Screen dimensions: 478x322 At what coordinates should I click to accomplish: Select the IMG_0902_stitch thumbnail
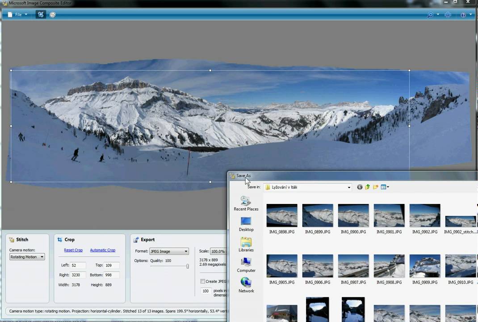coord(460,221)
